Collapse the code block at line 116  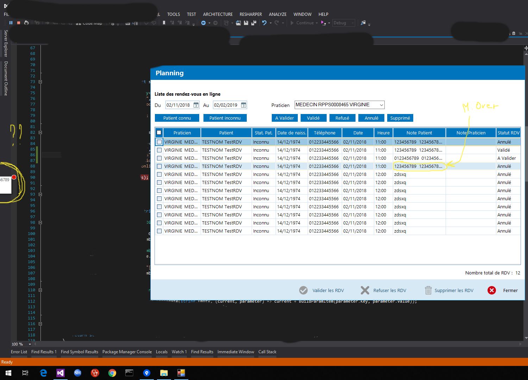tap(40, 324)
